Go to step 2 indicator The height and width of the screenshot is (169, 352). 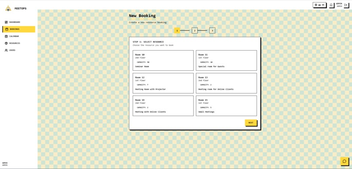click(x=195, y=31)
